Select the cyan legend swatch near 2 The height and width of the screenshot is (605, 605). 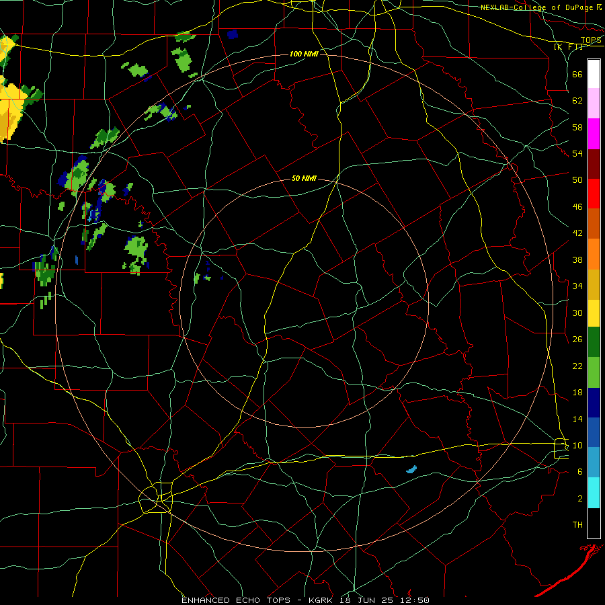tap(594, 493)
